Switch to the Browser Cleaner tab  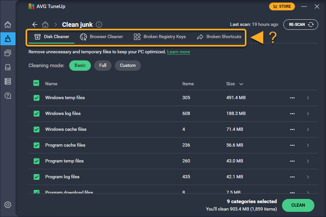coord(102,36)
